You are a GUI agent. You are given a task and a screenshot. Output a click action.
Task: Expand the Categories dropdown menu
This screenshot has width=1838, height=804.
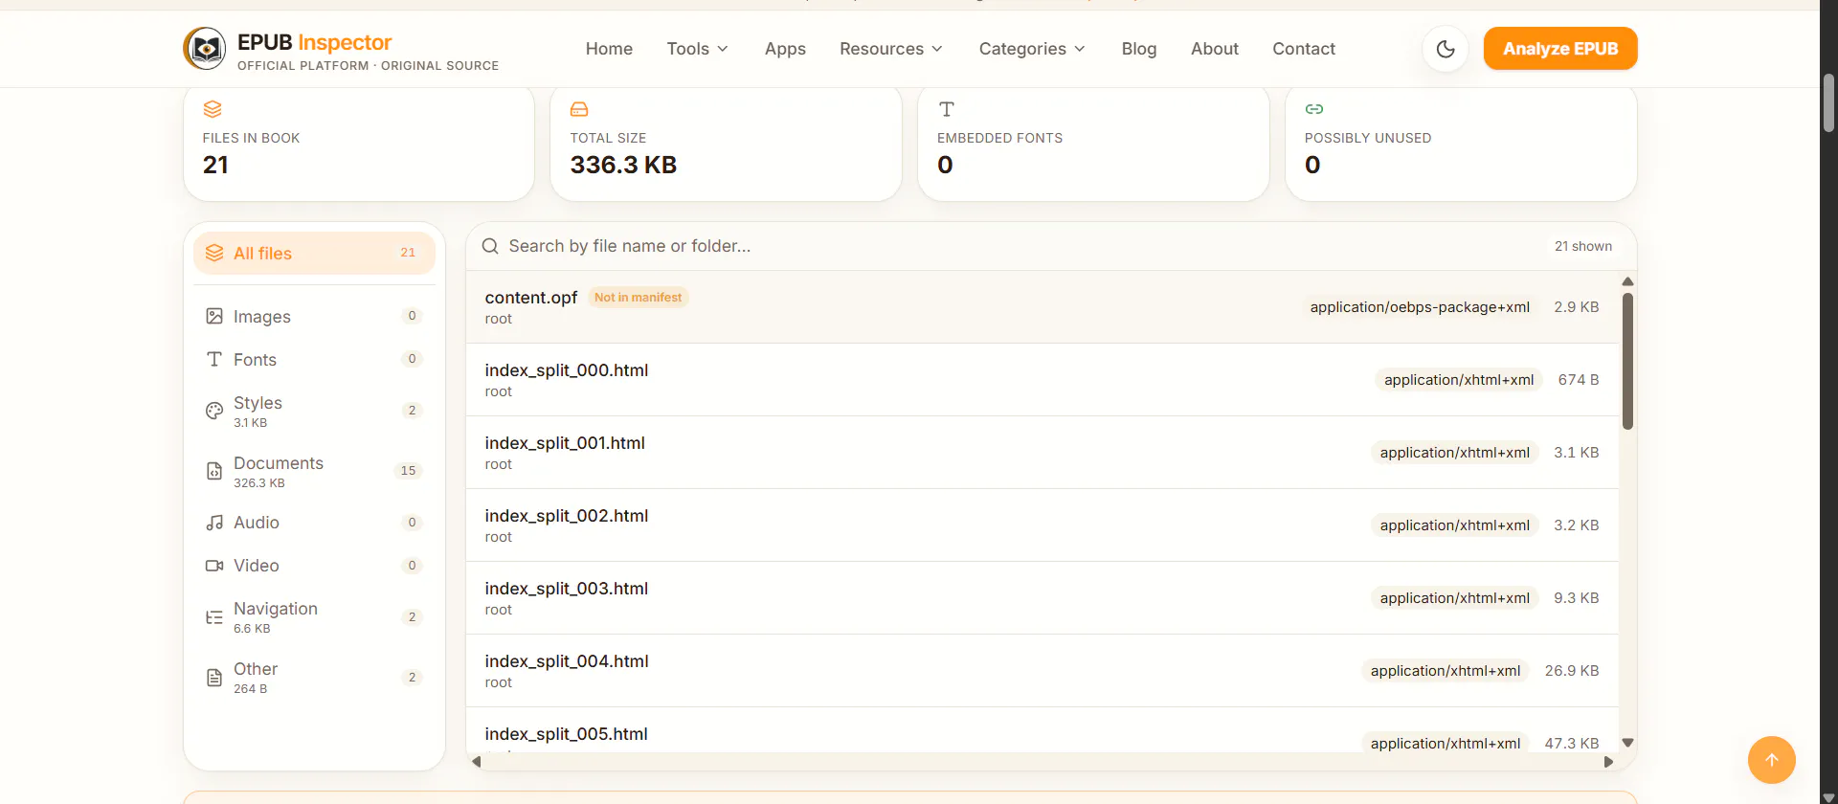tap(1032, 49)
